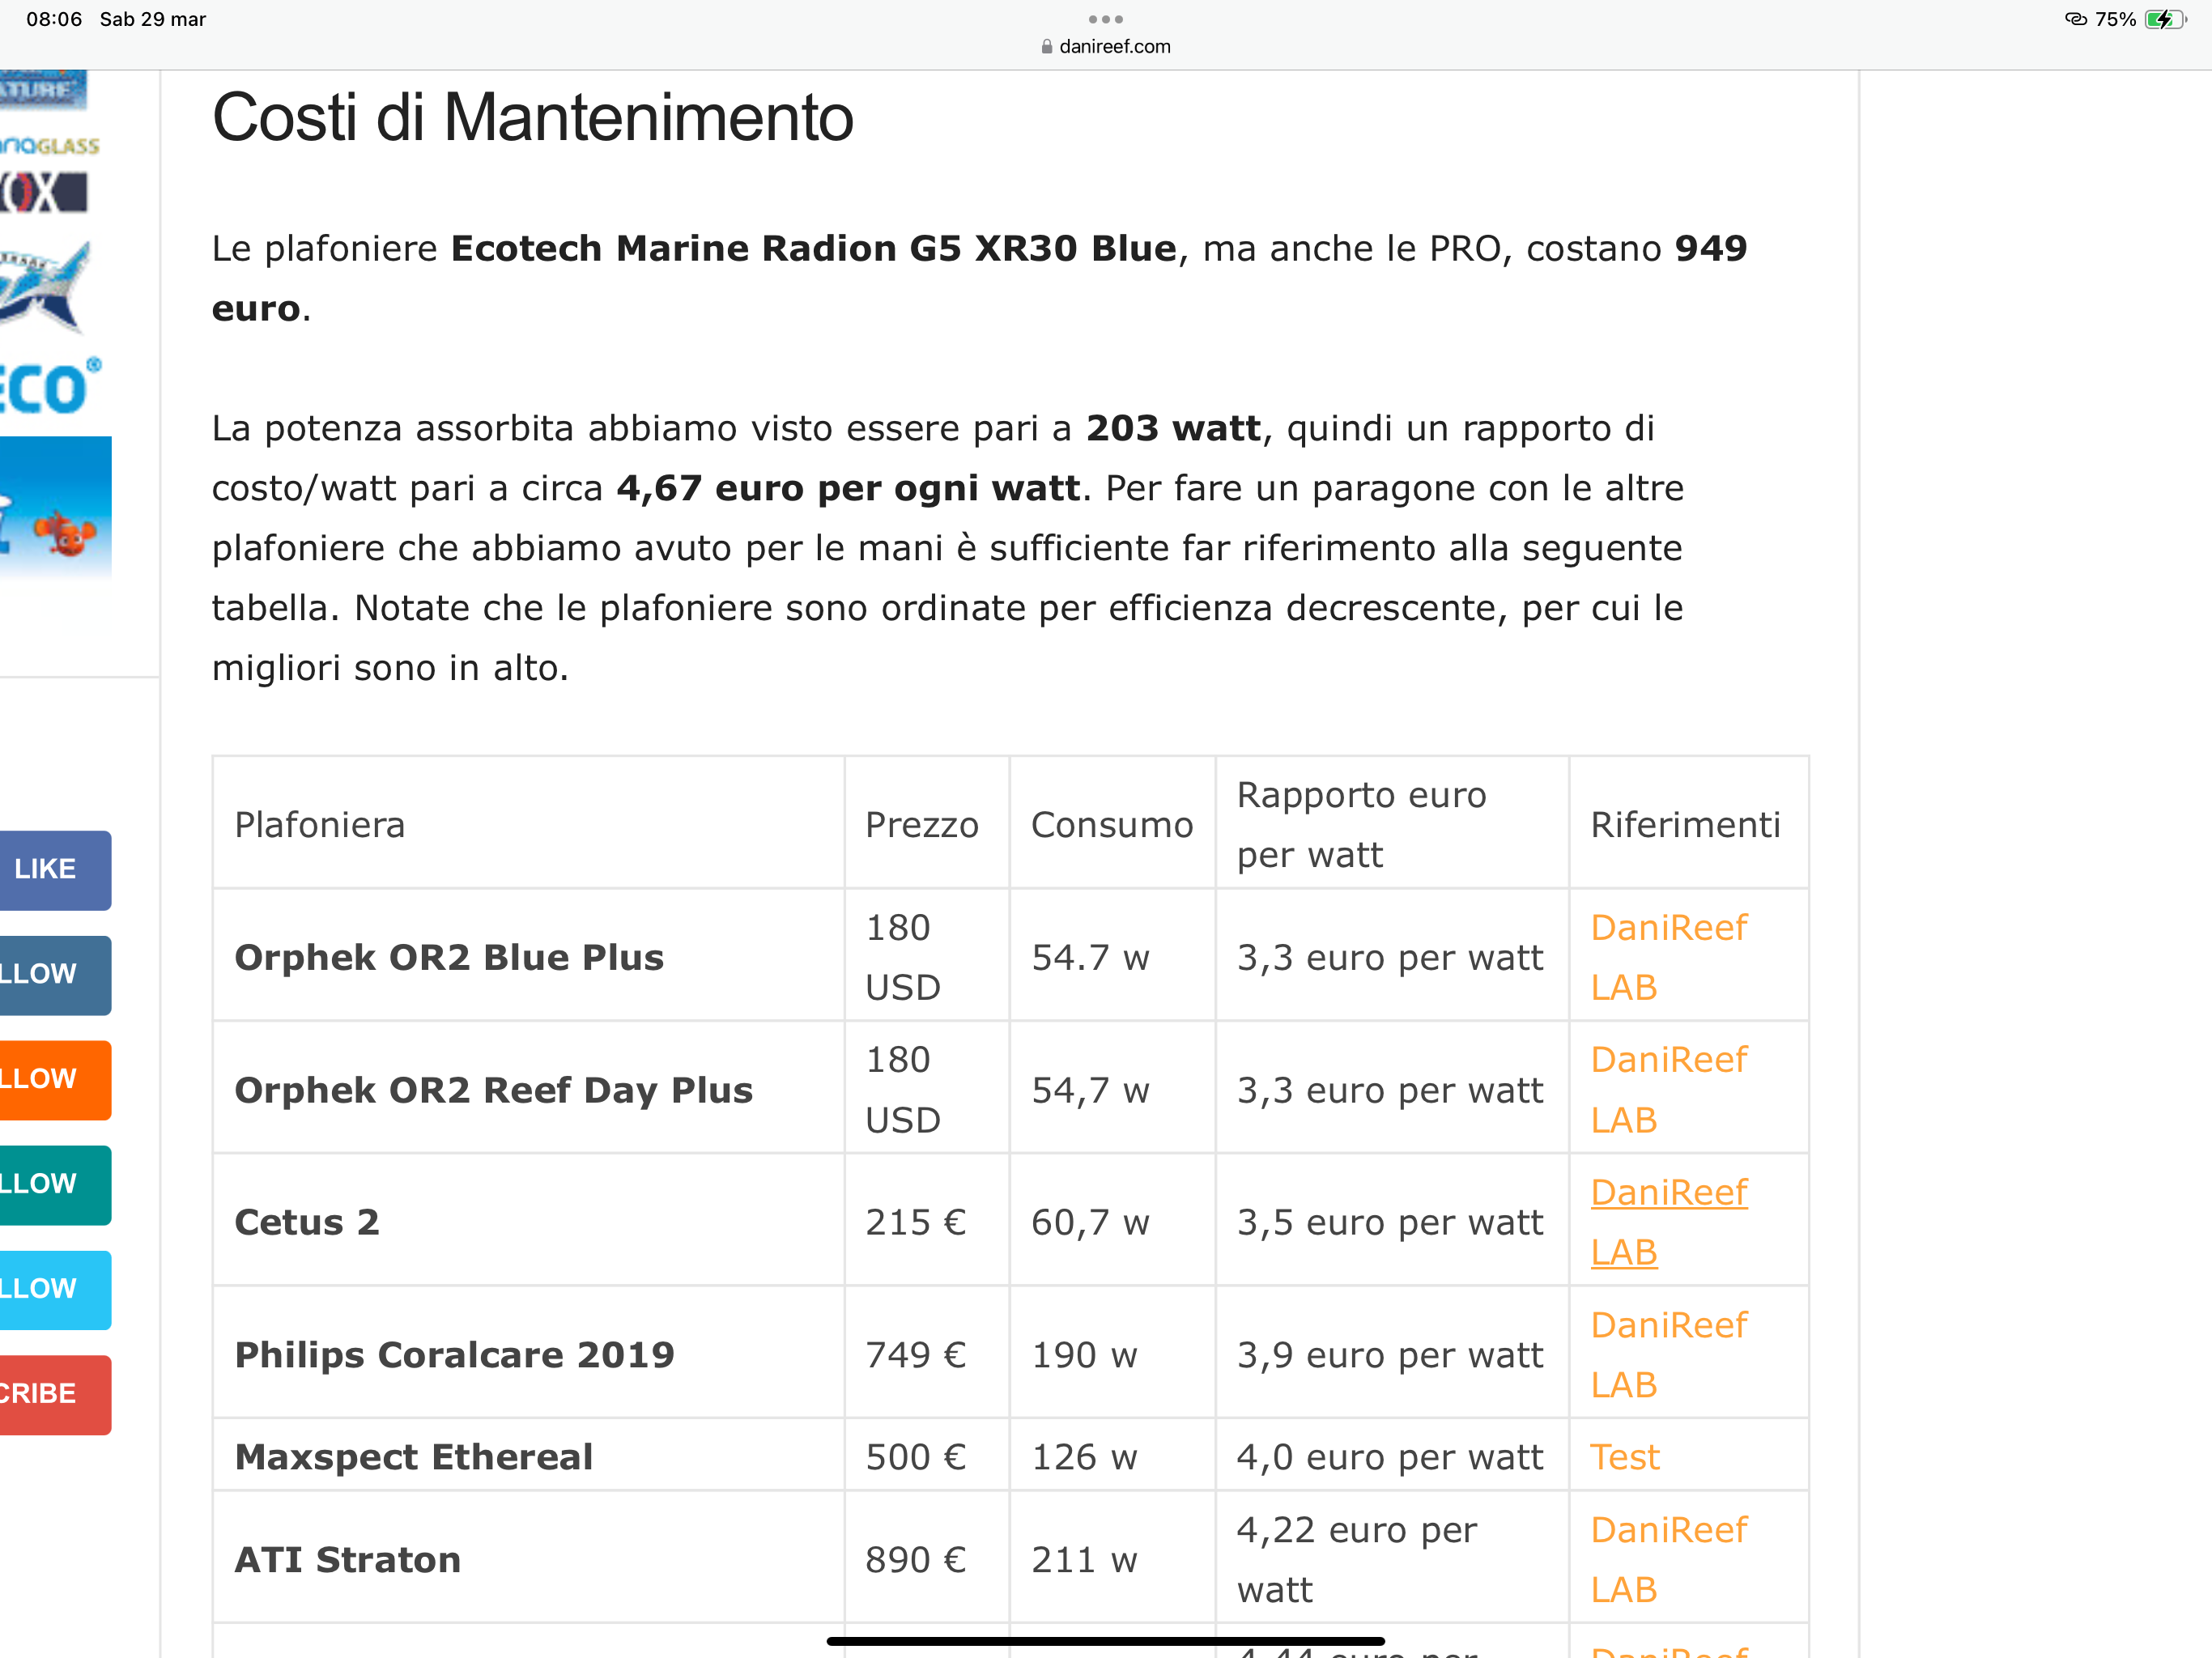The image size is (2212, 1658).
Task: Click the light blue FOLLOW button
Action: pyautogui.click(x=55, y=1290)
